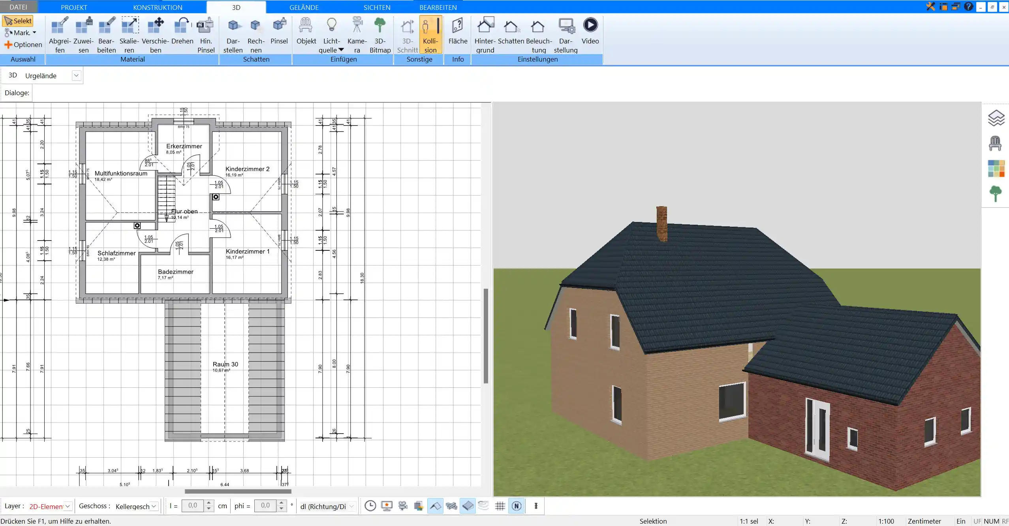Screen dimensions: 1009x526
Task: Expand the Urgelände view selector
Action: [x=77, y=75]
